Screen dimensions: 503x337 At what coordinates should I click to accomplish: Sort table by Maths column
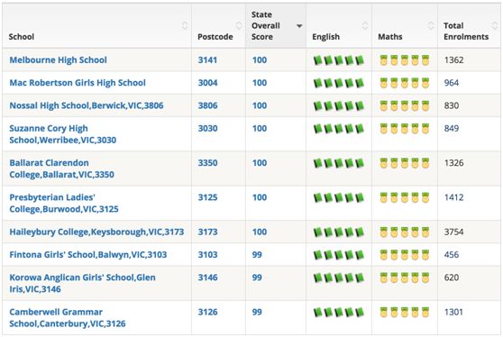coord(405,26)
